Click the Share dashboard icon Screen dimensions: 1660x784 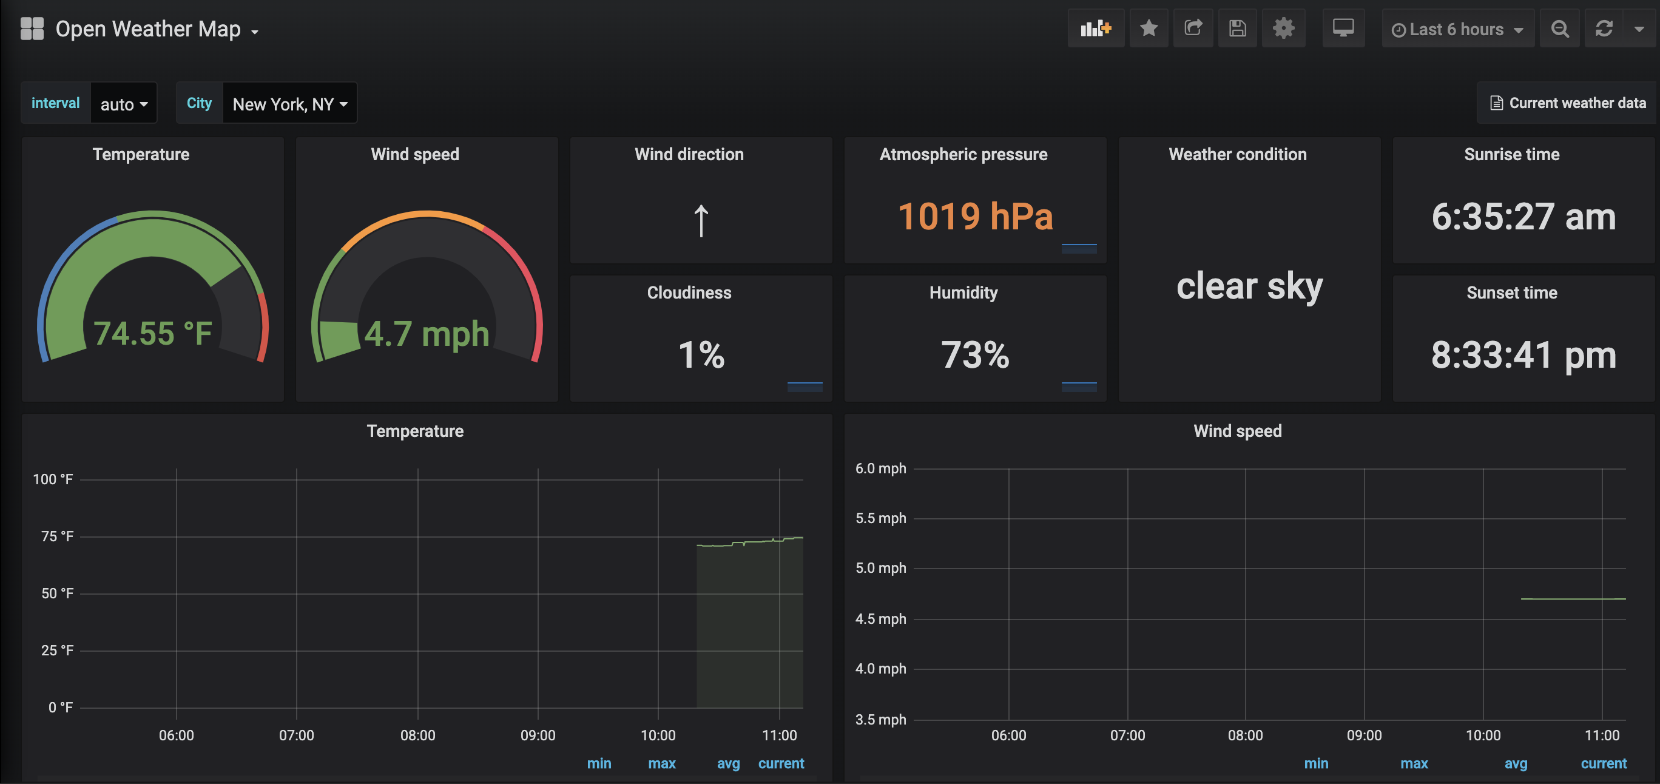(x=1193, y=29)
